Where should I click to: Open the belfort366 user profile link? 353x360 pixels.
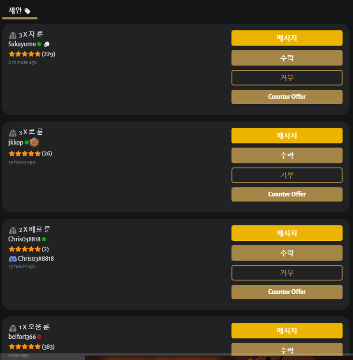tap(22, 337)
